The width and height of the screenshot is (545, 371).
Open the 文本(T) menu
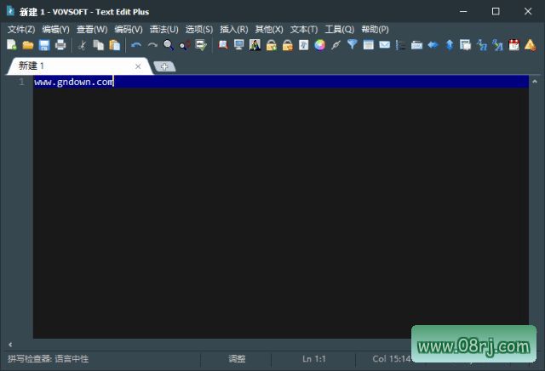click(304, 29)
